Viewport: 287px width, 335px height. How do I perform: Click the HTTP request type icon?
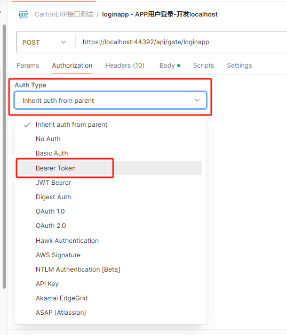tap(23, 14)
